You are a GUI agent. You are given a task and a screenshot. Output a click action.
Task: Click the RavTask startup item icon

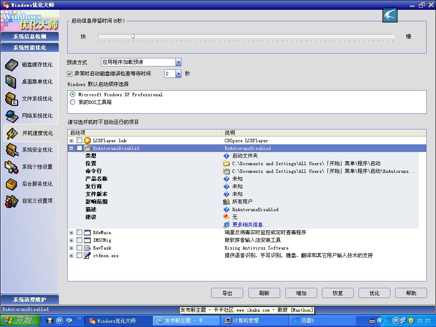pyautogui.click(x=87, y=248)
